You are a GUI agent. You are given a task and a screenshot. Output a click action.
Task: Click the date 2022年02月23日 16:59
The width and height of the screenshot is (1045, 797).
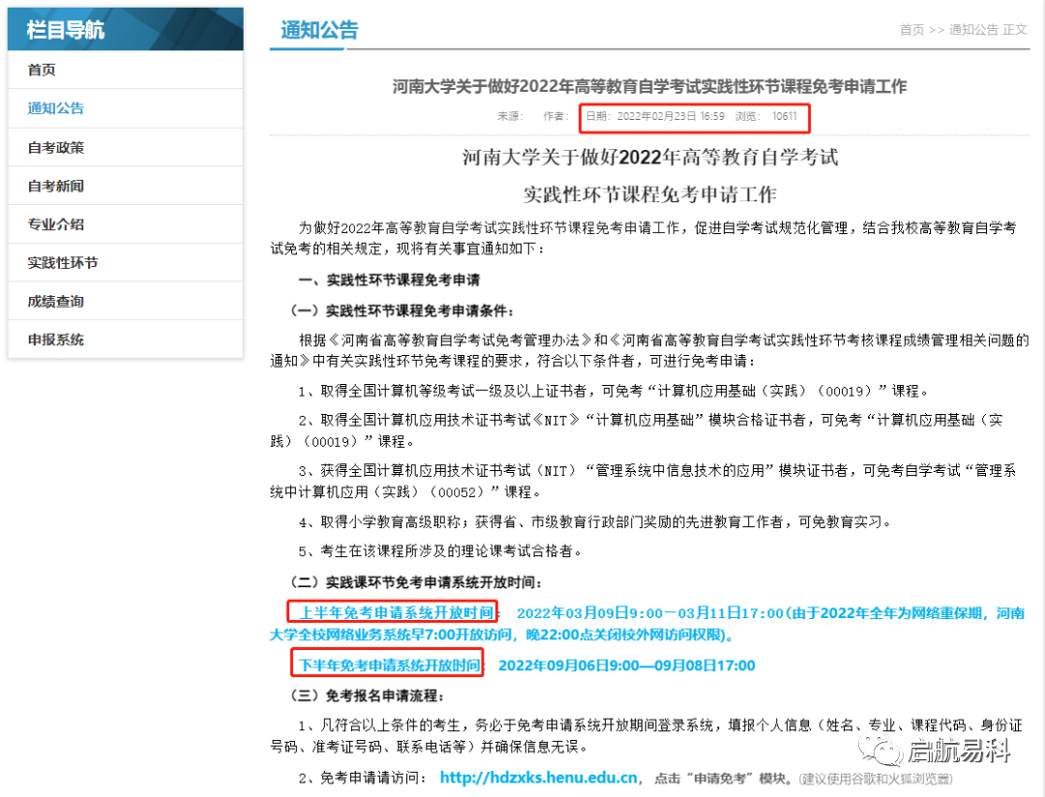pyautogui.click(x=671, y=116)
